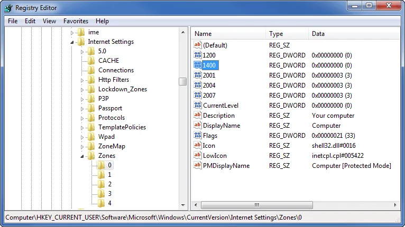Click the tree pane scroll down arrow
The image size is (405, 227).
pyautogui.click(x=183, y=205)
